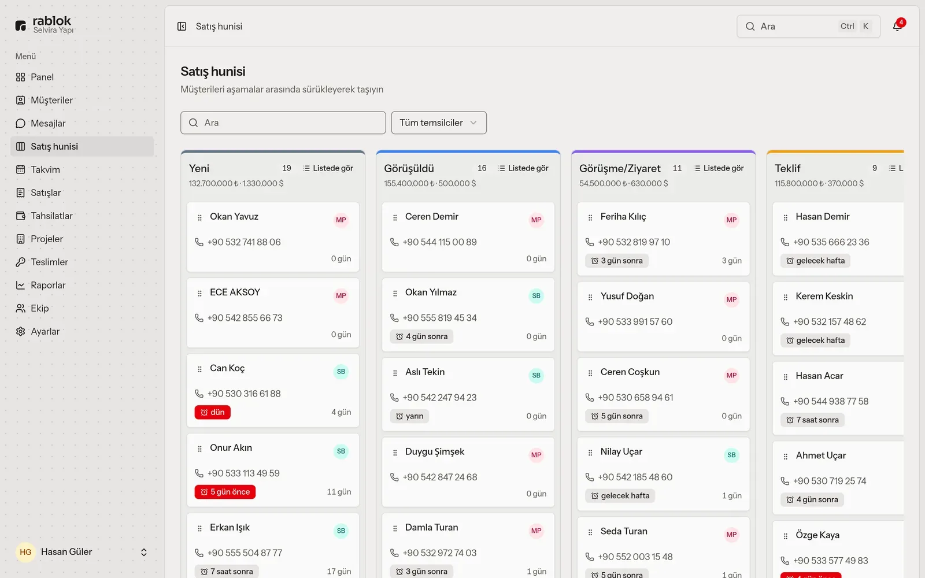
Task: Open Mesajlar in the sidebar
Action: (x=82, y=123)
